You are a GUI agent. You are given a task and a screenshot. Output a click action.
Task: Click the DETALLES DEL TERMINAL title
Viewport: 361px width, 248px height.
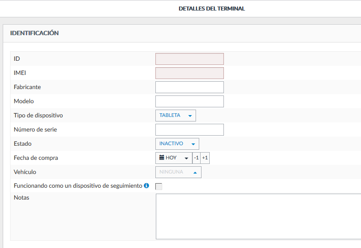(212, 9)
